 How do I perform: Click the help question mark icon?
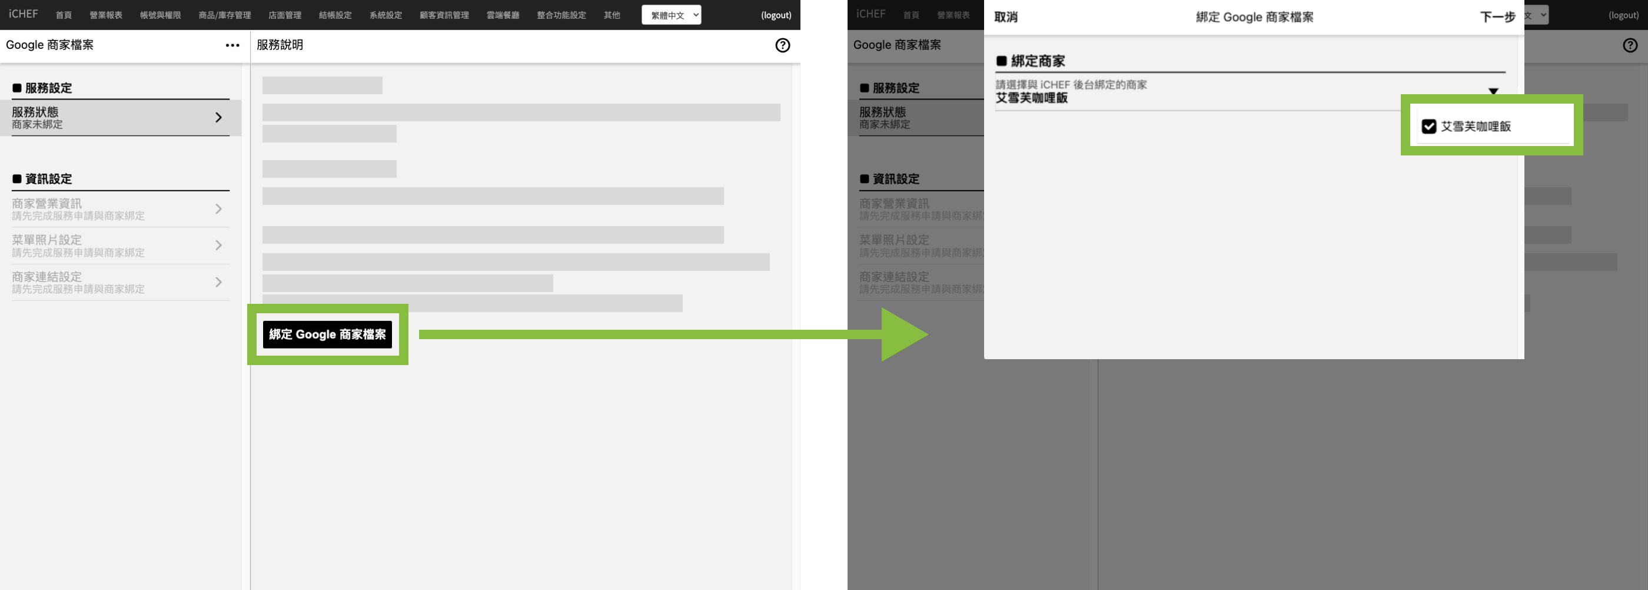click(x=782, y=45)
